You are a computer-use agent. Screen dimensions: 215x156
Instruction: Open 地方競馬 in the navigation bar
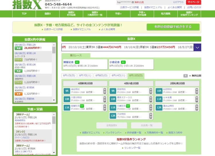(165, 14)
